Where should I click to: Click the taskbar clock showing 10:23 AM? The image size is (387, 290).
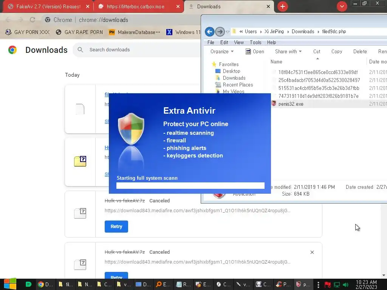tap(366, 285)
